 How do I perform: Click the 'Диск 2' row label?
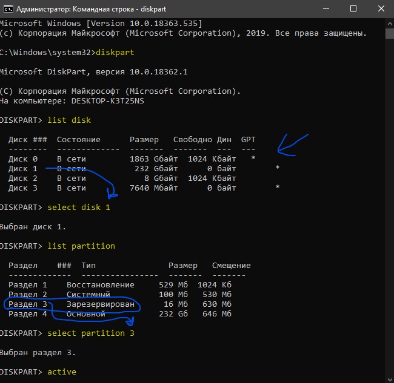pyautogui.click(x=23, y=178)
